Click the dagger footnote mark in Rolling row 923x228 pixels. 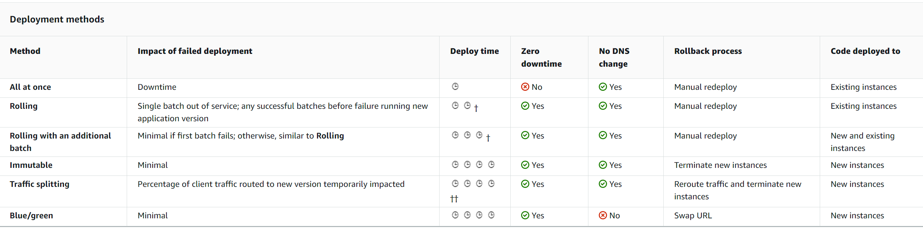pos(476,108)
